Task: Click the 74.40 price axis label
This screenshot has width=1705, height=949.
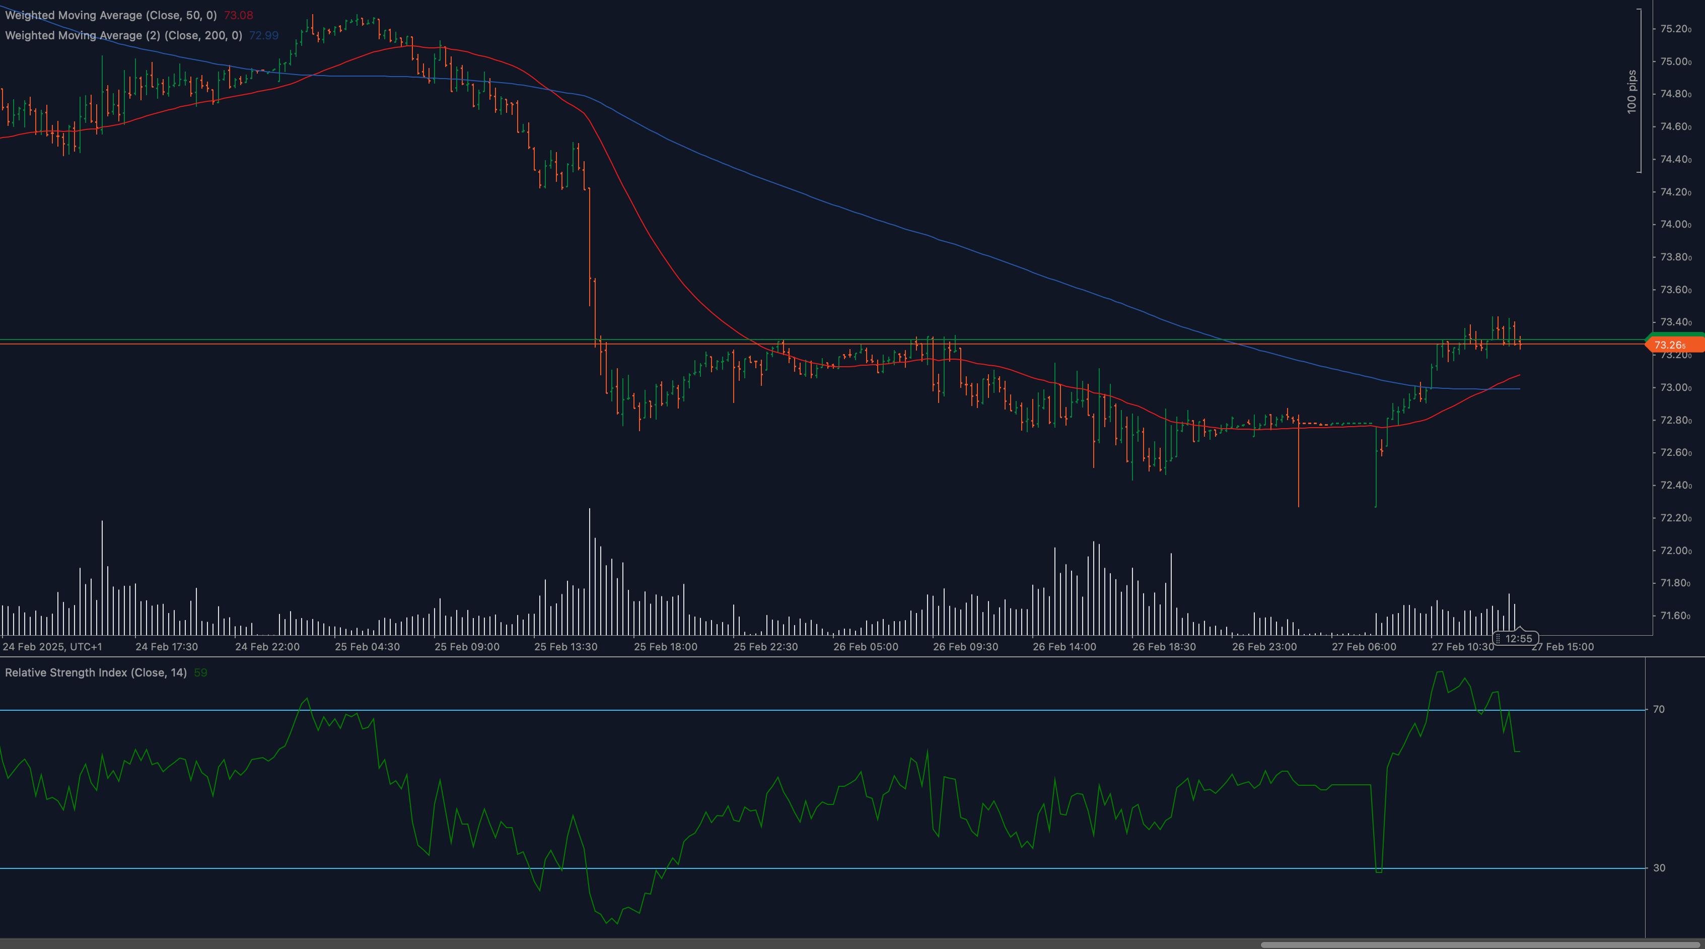Action: [x=1675, y=160]
